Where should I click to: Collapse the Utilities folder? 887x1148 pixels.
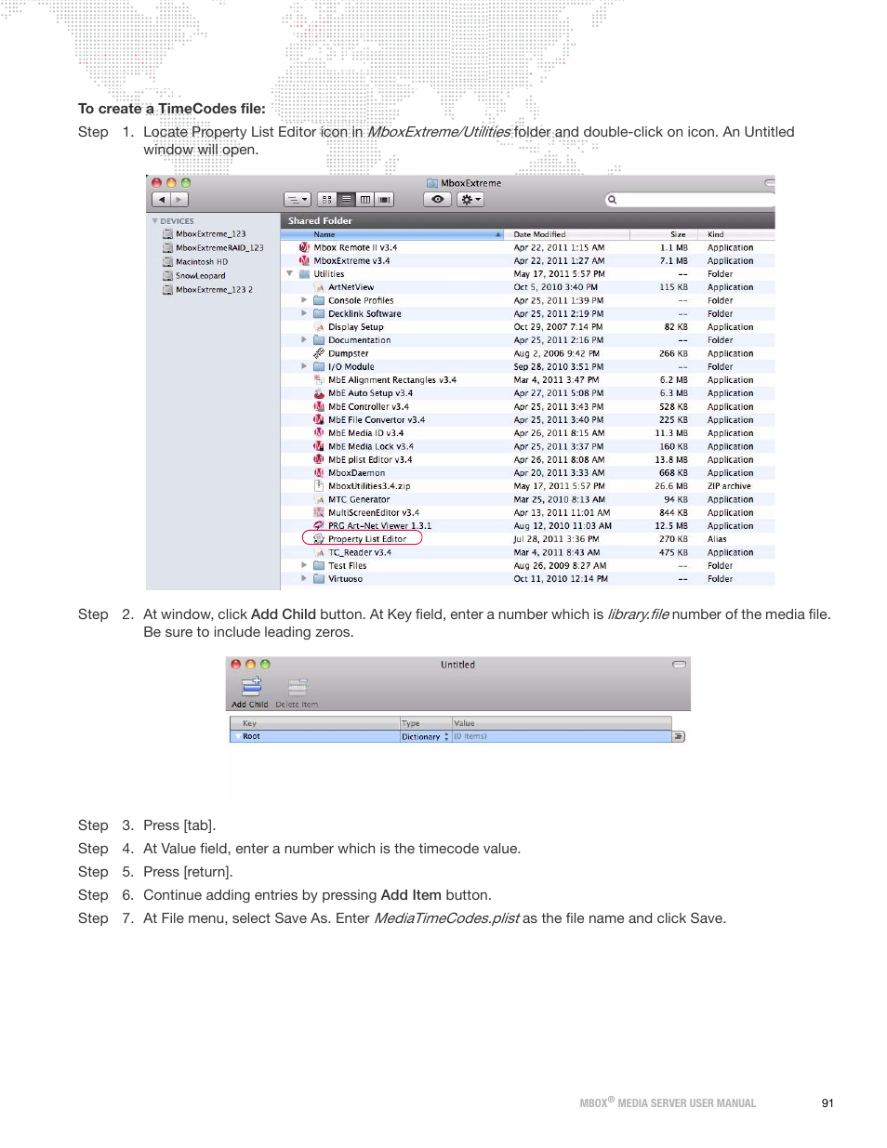pyautogui.click(x=289, y=274)
